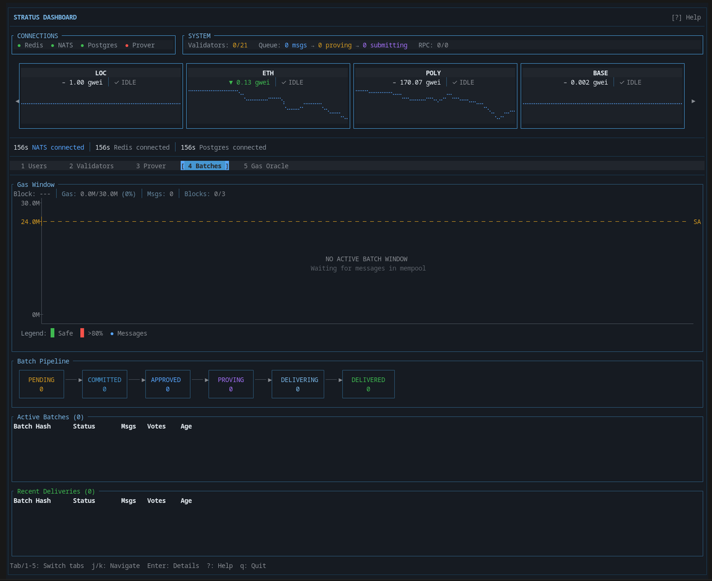712x581 pixels.
Task: Click the 'q: Quit' footer hint
Action: [253, 566]
